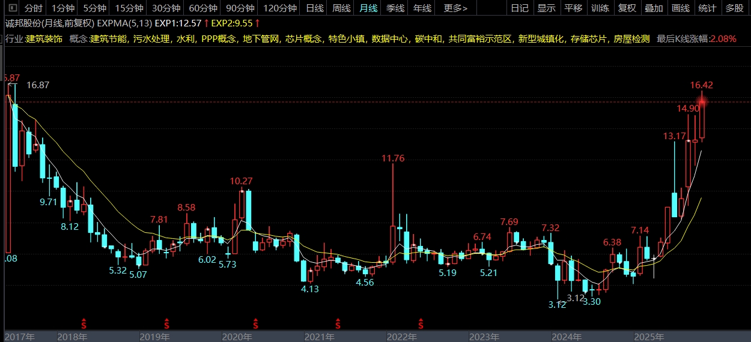The width and height of the screenshot is (751, 342).
Task: Click the 11.76 peak price label
Action: 393,158
